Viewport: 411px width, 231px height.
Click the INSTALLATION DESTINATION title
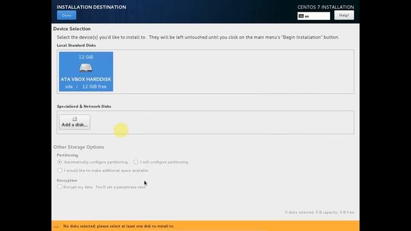[91, 7]
